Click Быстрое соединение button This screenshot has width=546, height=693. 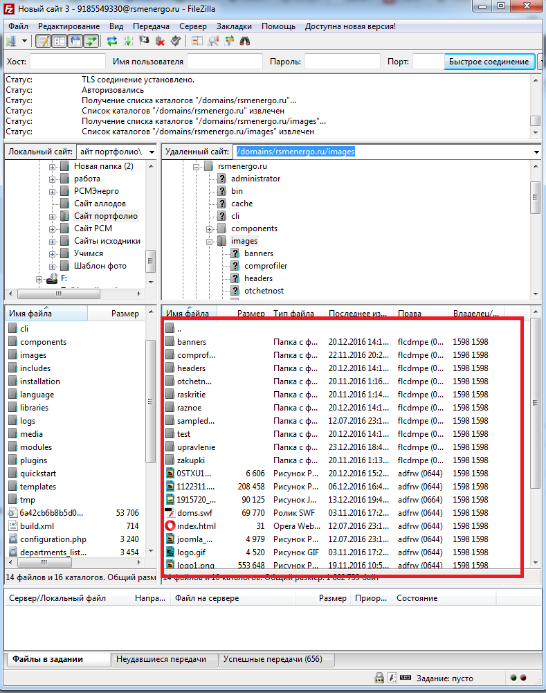click(x=489, y=62)
